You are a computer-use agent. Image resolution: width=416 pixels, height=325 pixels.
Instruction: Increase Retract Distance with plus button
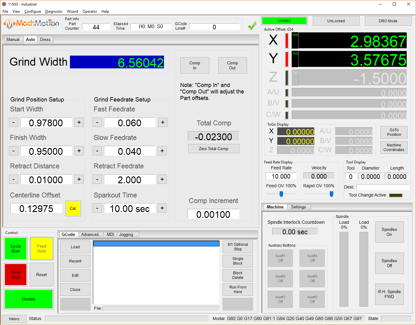79,180
